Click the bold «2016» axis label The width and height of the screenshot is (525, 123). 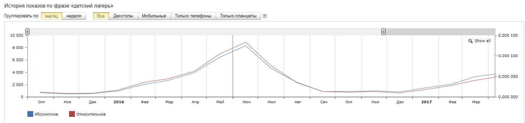point(119,102)
